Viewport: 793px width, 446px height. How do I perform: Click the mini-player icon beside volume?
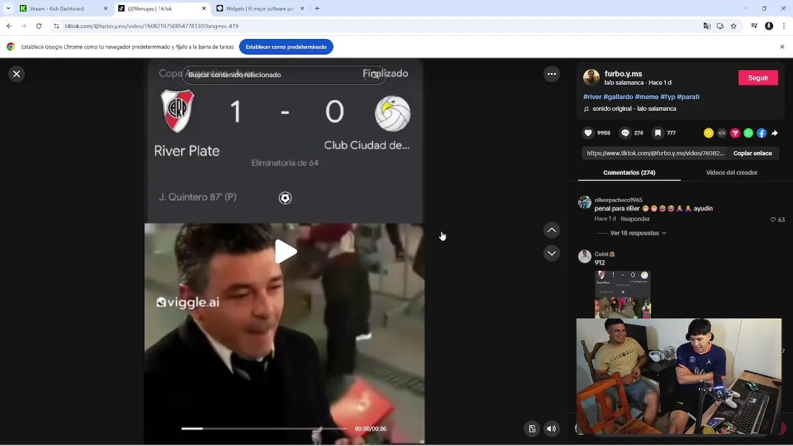[x=532, y=429]
